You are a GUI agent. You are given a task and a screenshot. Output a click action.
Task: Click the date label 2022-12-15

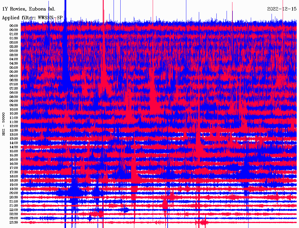tap(282, 9)
